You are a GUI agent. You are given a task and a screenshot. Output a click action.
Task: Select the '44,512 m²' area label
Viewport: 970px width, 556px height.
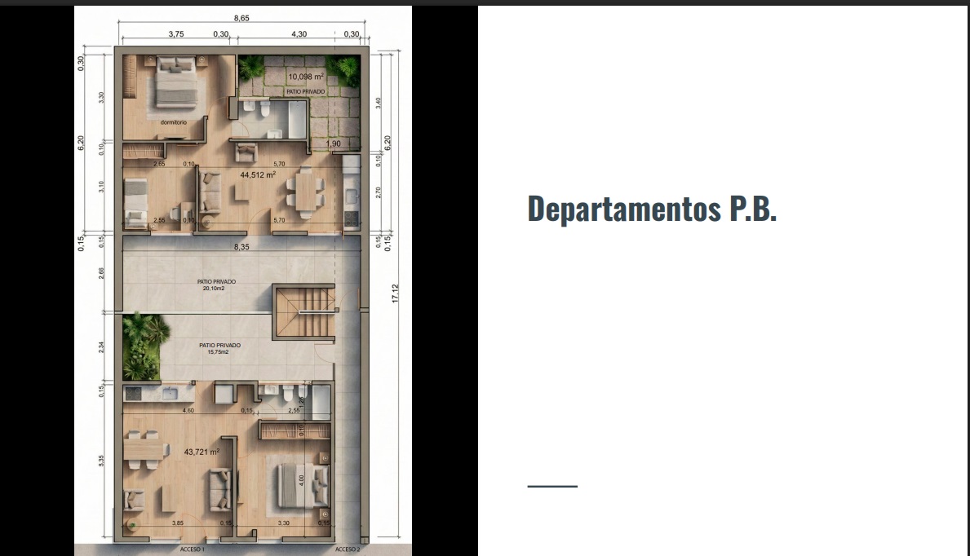[x=257, y=174]
